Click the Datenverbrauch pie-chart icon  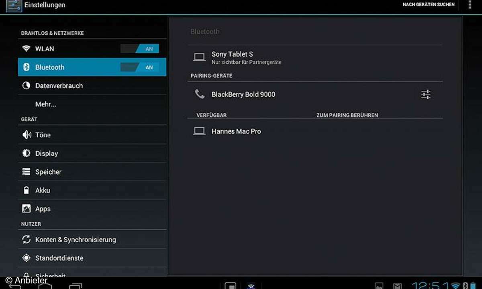coord(27,86)
